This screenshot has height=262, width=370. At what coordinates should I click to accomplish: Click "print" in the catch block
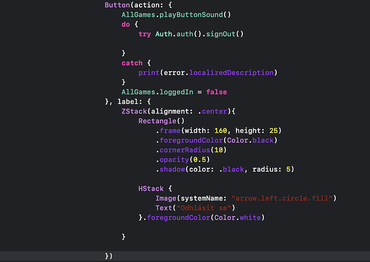[x=149, y=73]
